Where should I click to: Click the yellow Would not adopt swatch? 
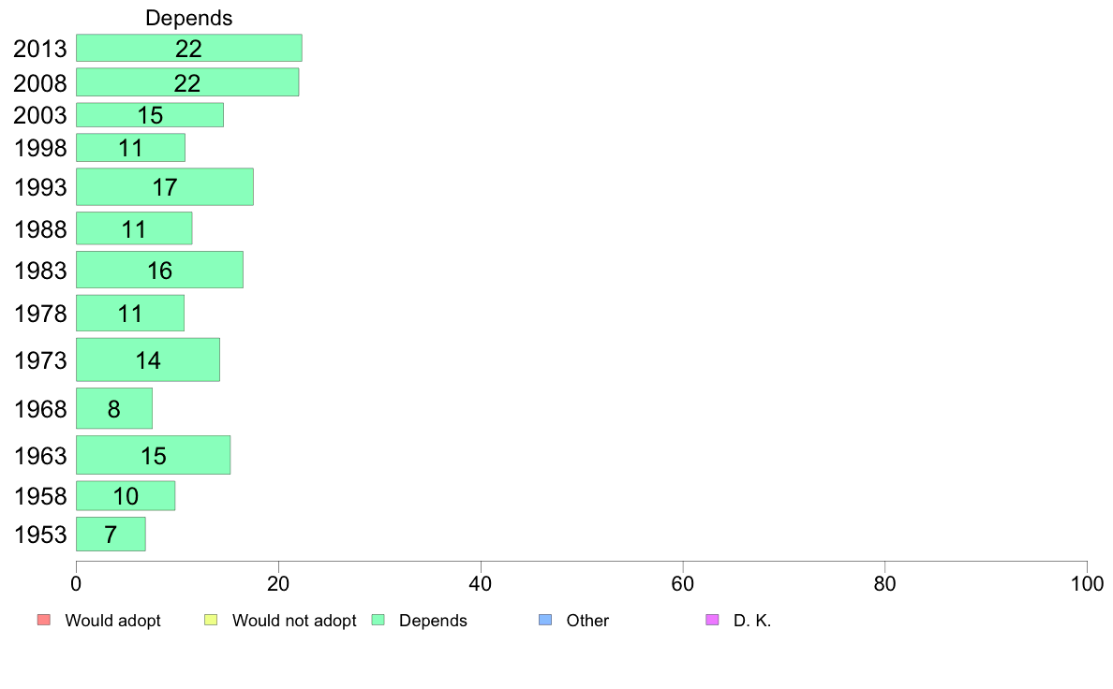[x=211, y=620]
